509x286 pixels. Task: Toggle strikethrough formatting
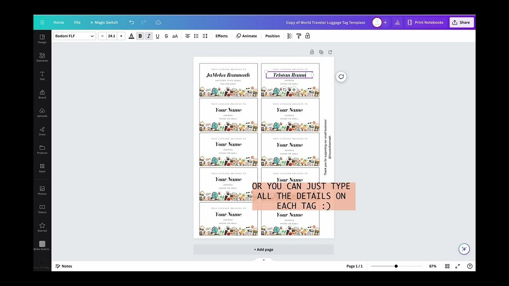166,36
